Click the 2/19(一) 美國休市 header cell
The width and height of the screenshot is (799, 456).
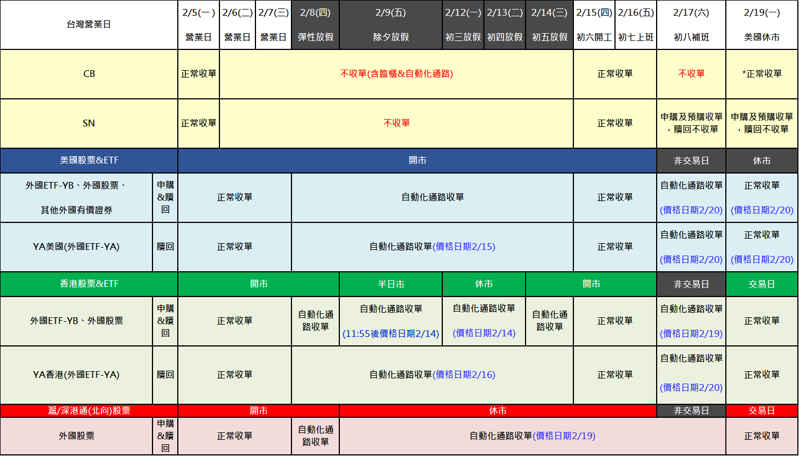[762, 25]
